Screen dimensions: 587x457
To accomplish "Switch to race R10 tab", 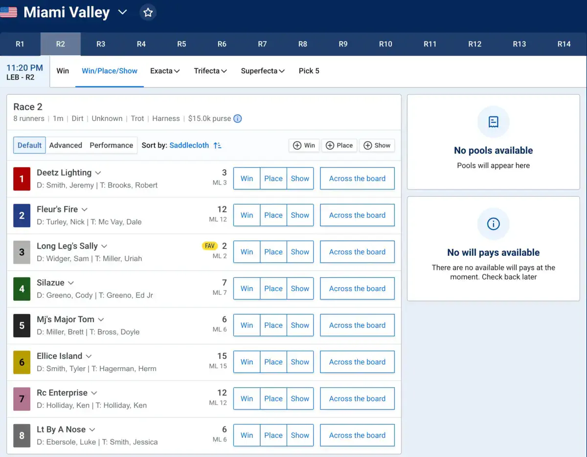I will (x=385, y=44).
